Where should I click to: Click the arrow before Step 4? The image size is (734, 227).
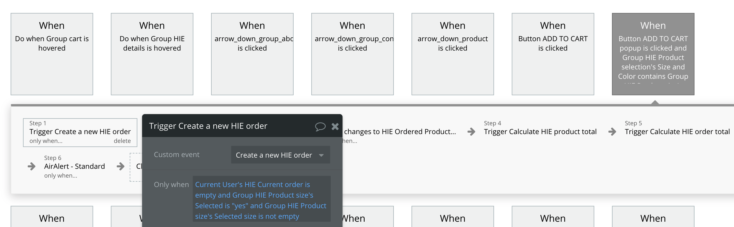click(471, 131)
